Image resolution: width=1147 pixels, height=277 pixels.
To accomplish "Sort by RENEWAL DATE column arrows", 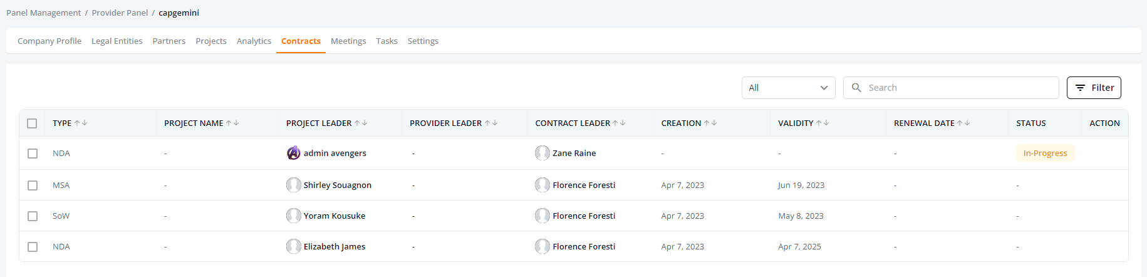I will click(963, 123).
